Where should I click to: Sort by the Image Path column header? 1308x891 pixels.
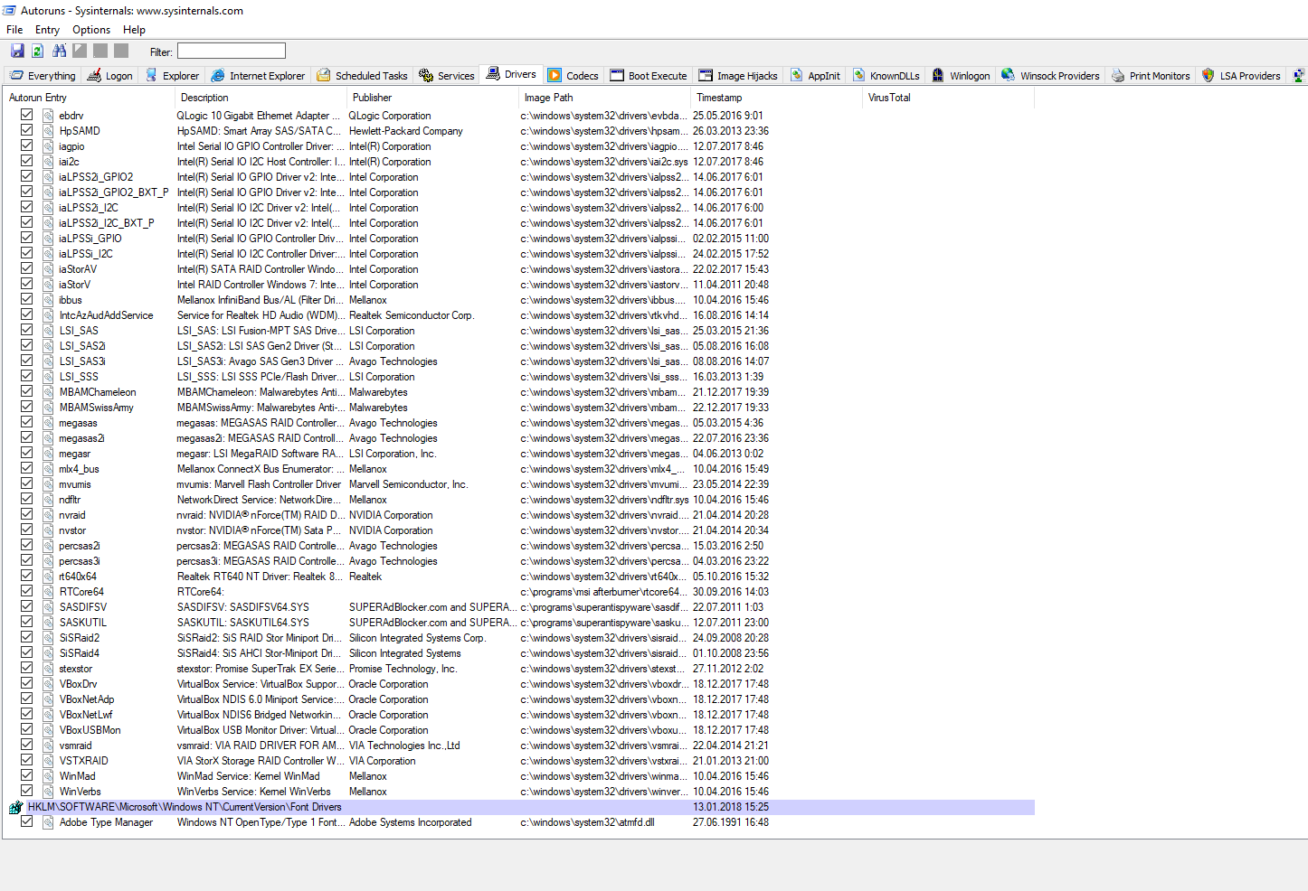604,98
